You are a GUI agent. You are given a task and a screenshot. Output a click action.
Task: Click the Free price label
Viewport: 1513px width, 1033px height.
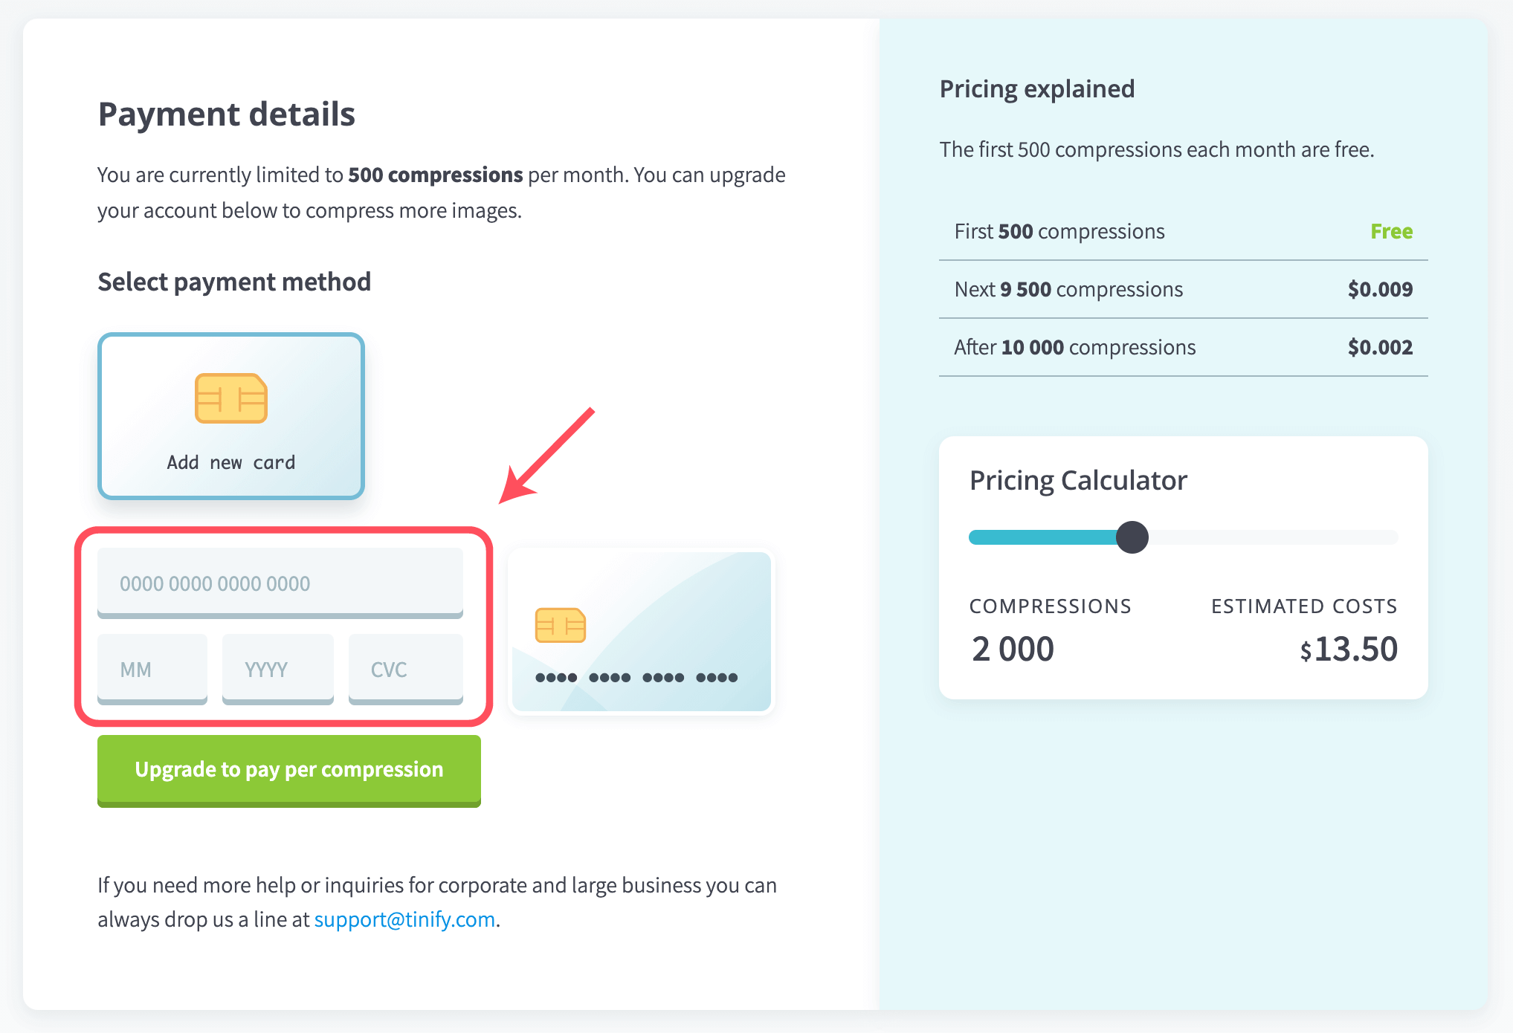tap(1391, 231)
